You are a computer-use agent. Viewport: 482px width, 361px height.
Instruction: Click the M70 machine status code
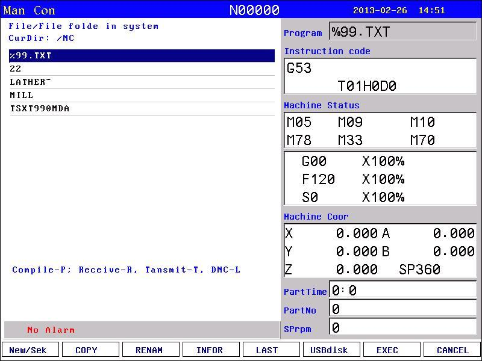coord(422,140)
